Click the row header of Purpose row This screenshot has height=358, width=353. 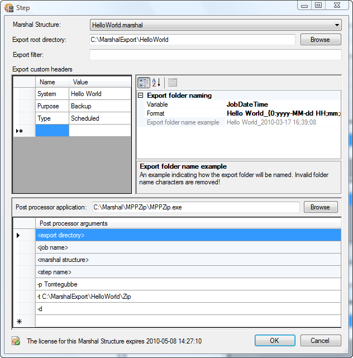point(24,106)
